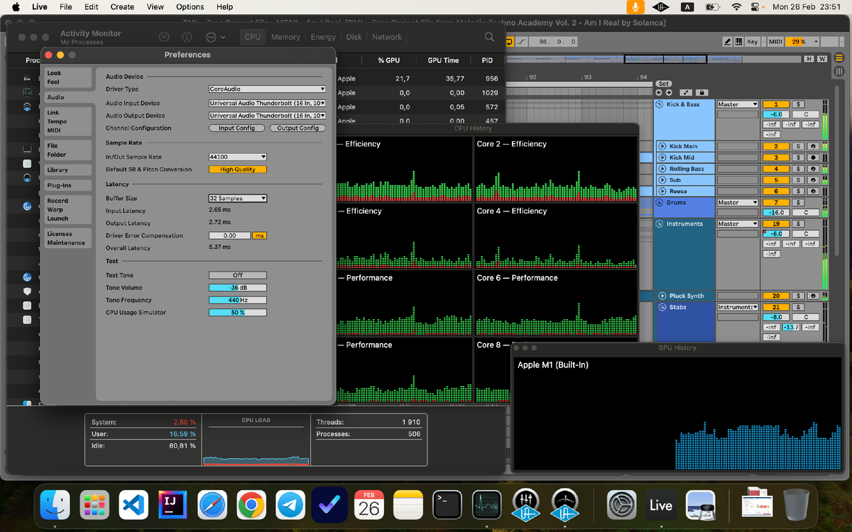Solo the Kick & Bass track
The width and height of the screenshot is (852, 532).
[800, 104]
